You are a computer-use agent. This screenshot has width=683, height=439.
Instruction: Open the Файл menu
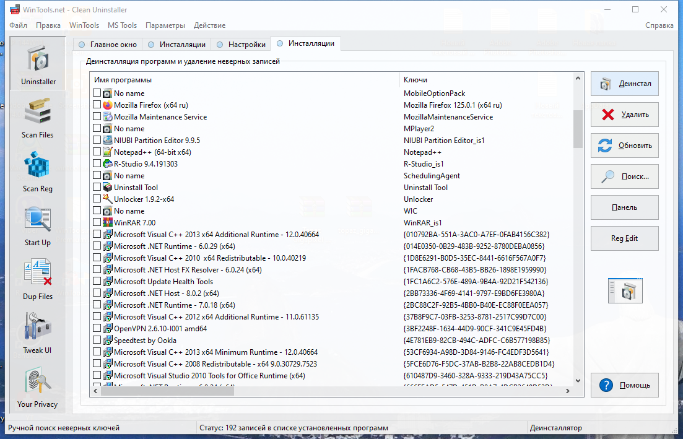(19, 25)
